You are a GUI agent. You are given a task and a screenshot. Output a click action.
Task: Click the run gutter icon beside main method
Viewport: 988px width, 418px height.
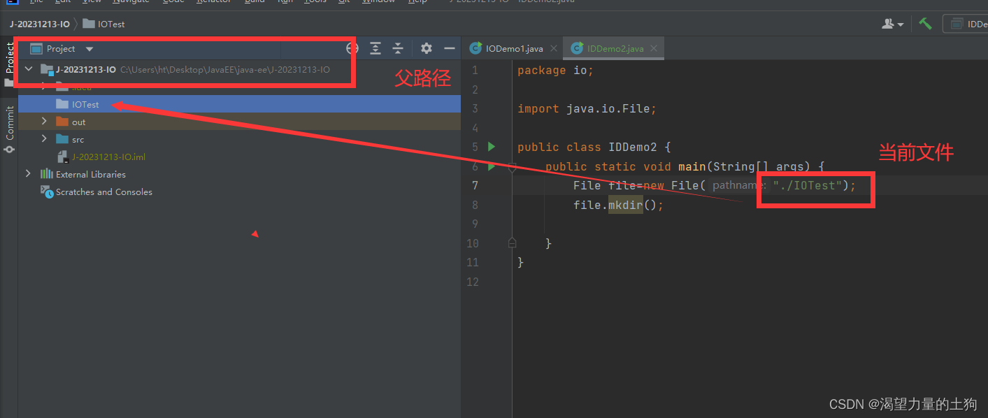point(490,166)
